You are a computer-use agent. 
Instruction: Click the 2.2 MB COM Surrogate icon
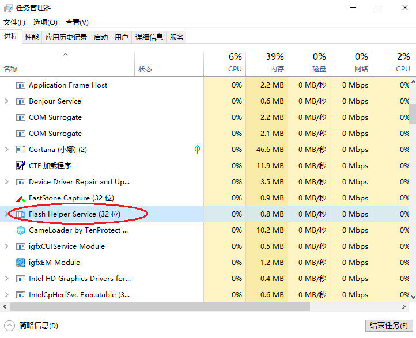pyautogui.click(x=21, y=117)
